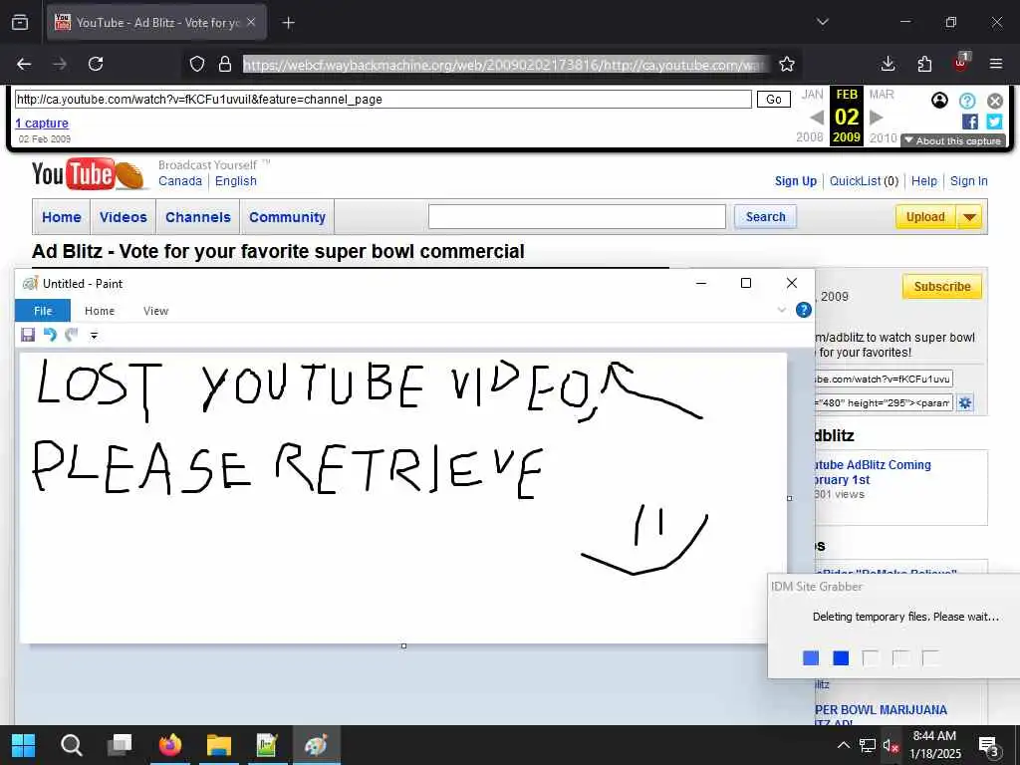This screenshot has height=765, width=1020.
Task: Click the yellow Subscribe button
Action: (942, 287)
